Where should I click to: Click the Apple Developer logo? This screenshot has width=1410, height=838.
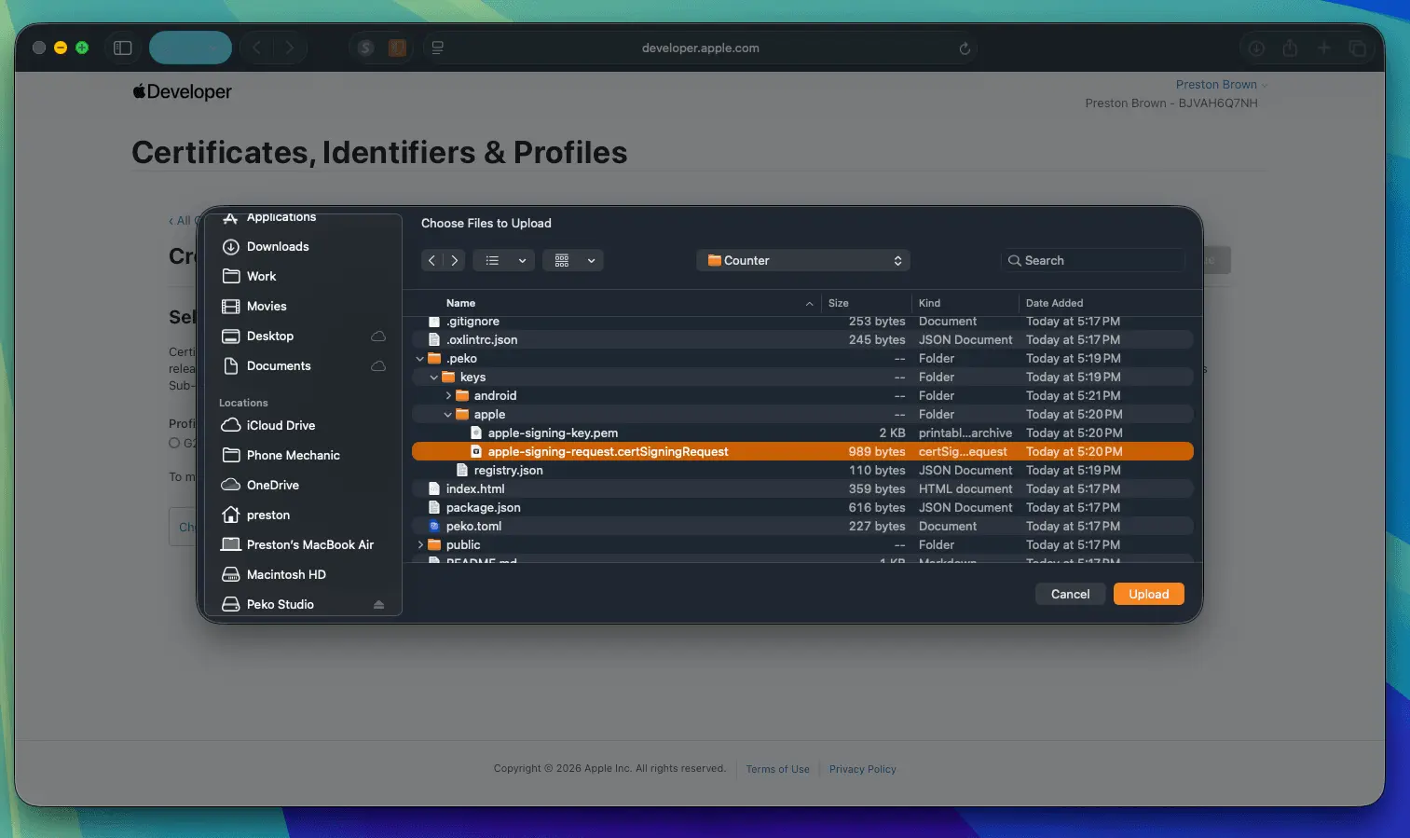[182, 91]
